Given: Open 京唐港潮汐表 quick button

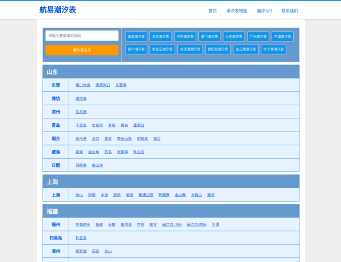Looking at the screenshot, I should [x=190, y=49].
